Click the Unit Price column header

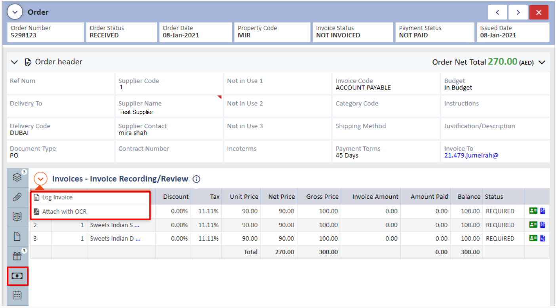241,196
